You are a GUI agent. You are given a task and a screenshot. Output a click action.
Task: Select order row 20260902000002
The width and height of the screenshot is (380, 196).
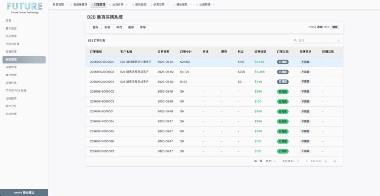214,72
